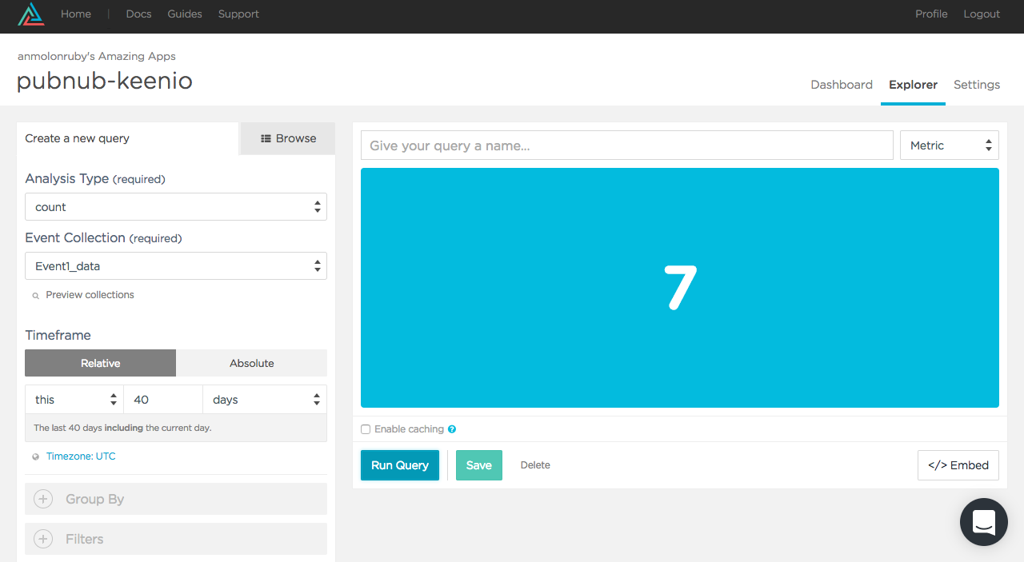The image size is (1024, 562).
Task: Switch to the Dashboard tab
Action: click(x=841, y=85)
